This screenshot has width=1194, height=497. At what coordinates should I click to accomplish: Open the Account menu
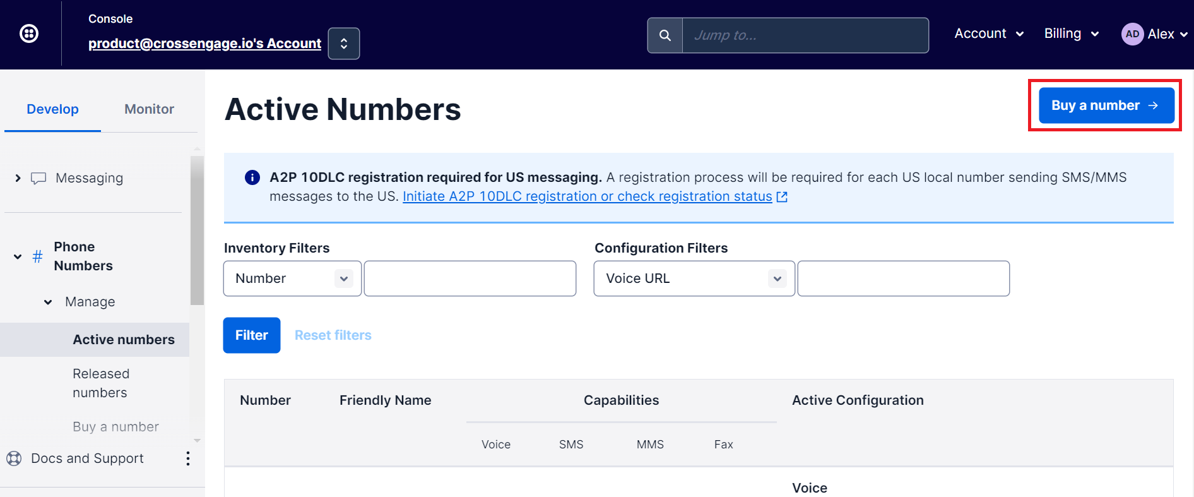989,33
